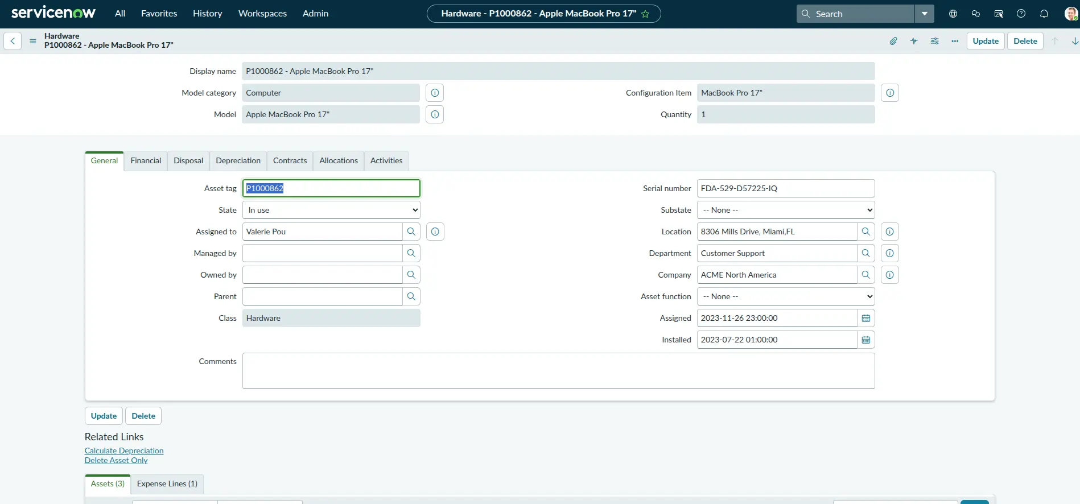Preview the Model category record info icon

click(x=435, y=93)
